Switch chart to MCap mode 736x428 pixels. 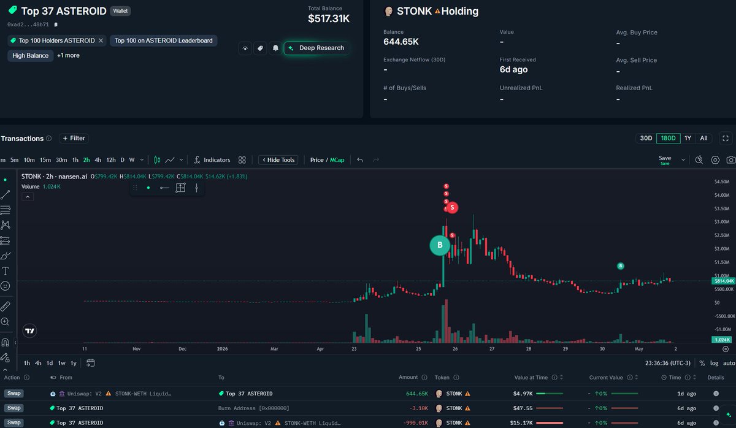337,160
